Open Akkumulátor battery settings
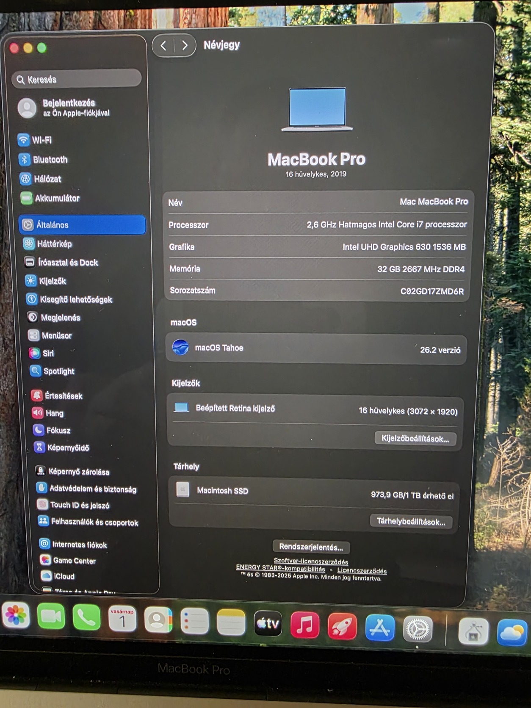 click(50, 198)
